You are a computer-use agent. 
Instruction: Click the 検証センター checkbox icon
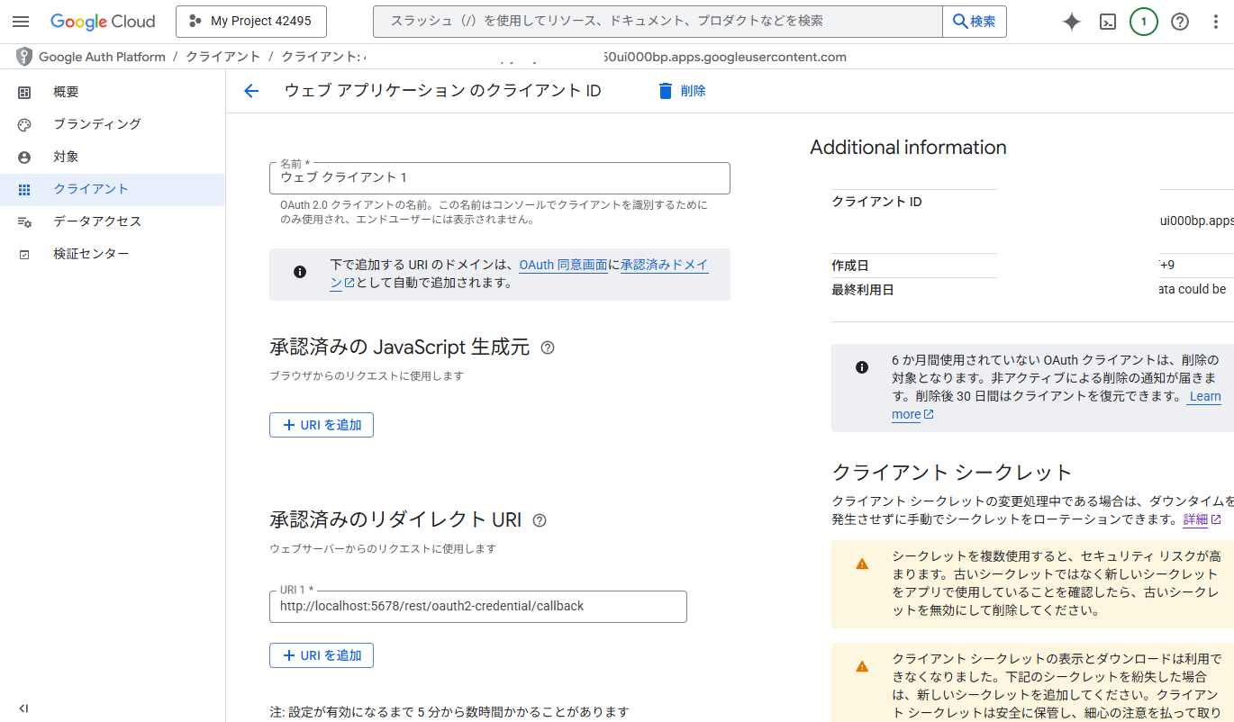(24, 255)
